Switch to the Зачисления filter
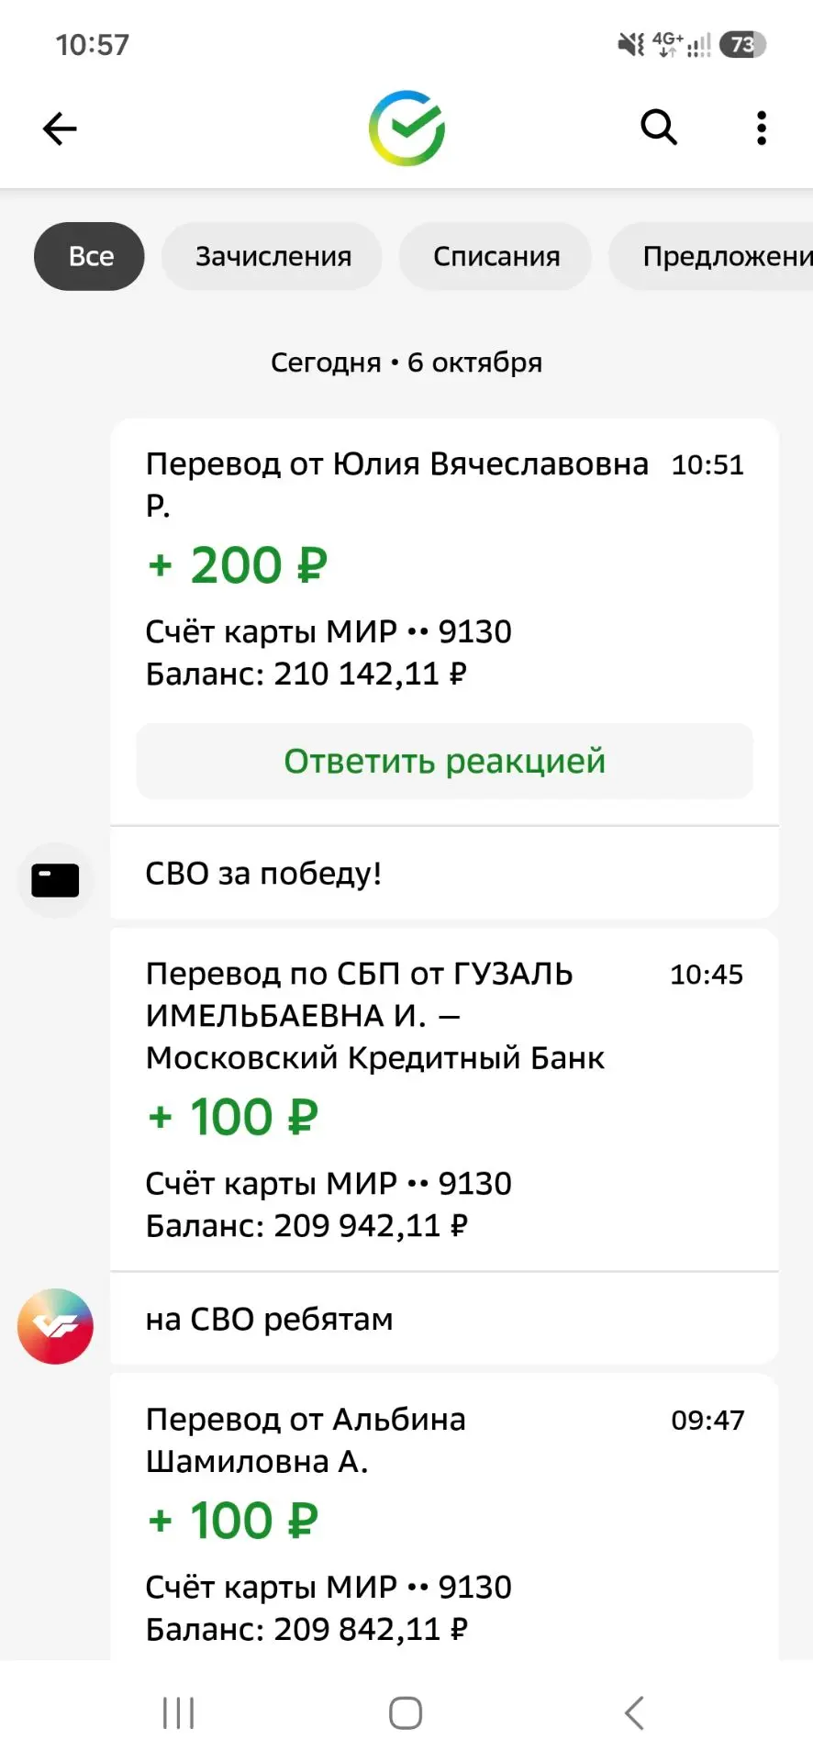 pos(273,256)
